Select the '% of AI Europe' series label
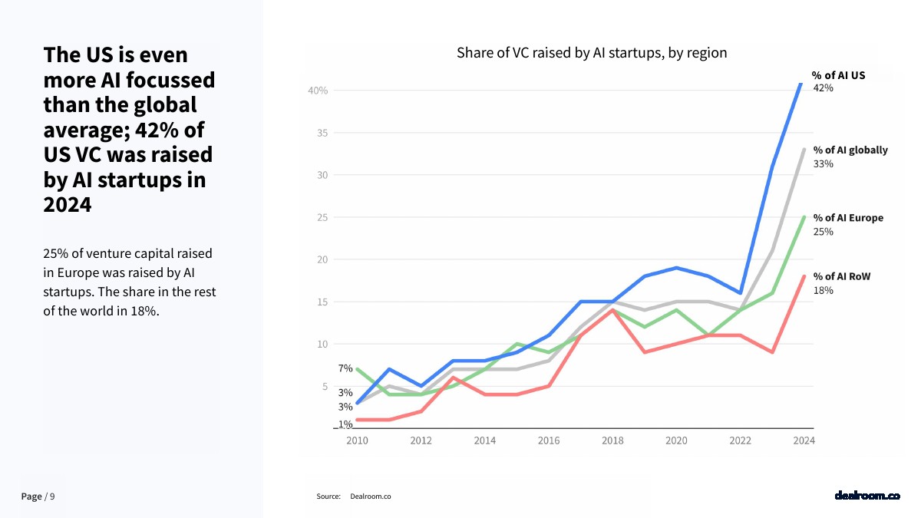The height and width of the screenshot is (518, 921). (x=848, y=218)
